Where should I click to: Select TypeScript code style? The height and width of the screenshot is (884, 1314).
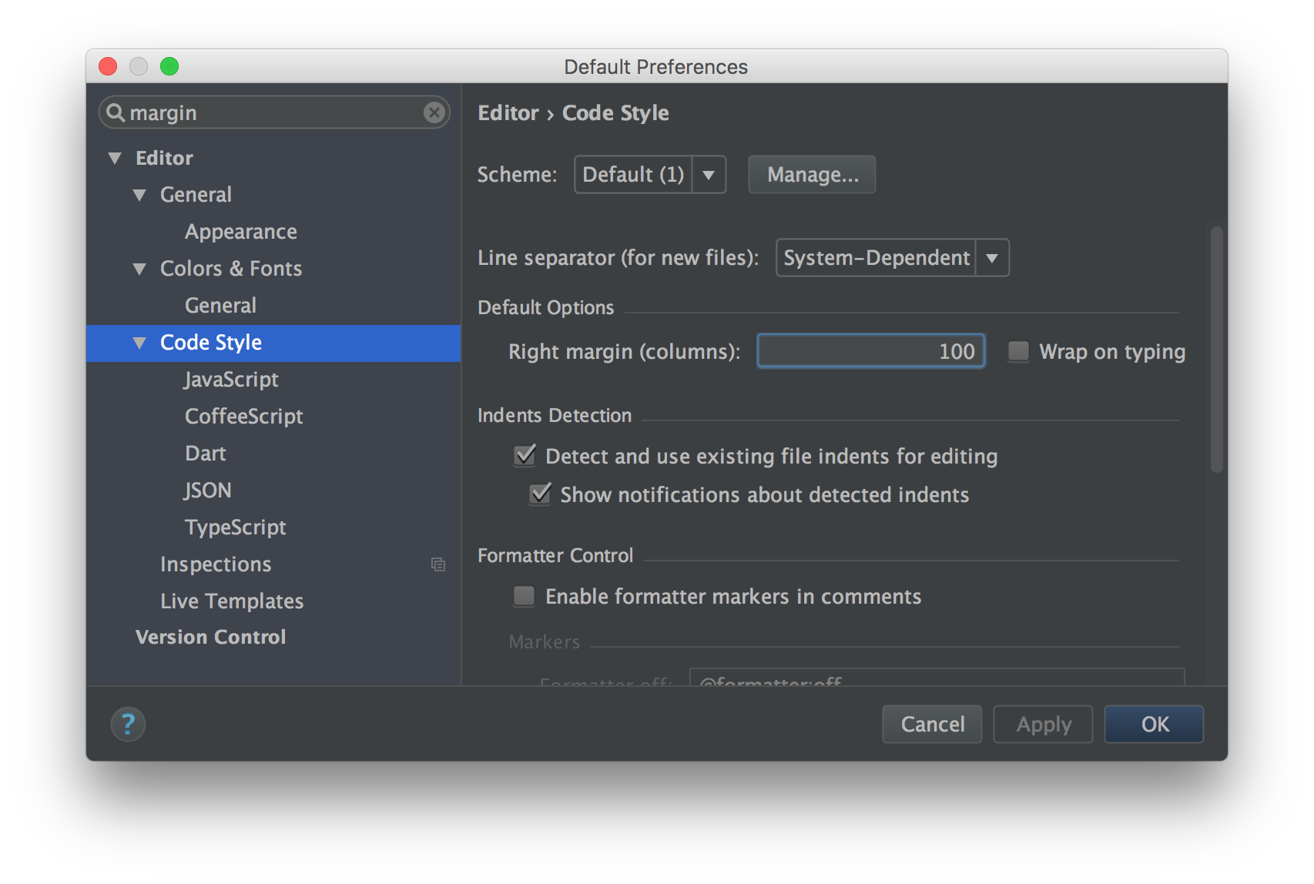[x=236, y=527]
